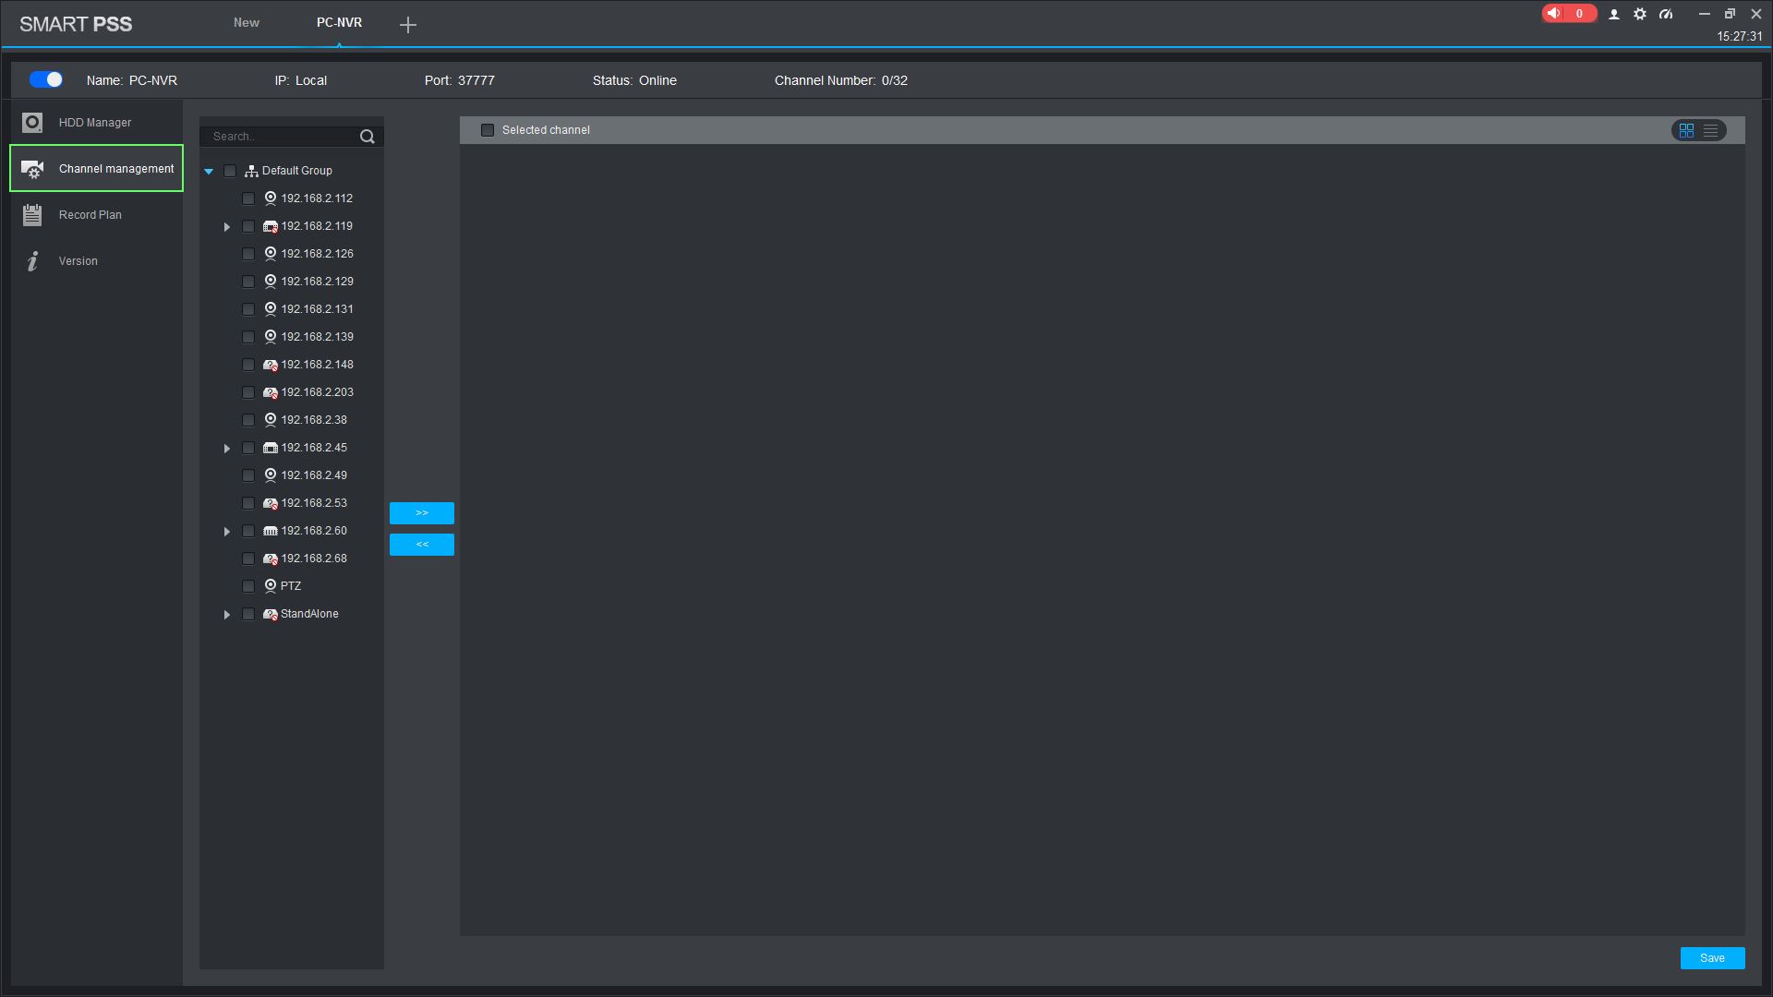Open the settings gear icon
1773x997 pixels.
[x=1640, y=14]
